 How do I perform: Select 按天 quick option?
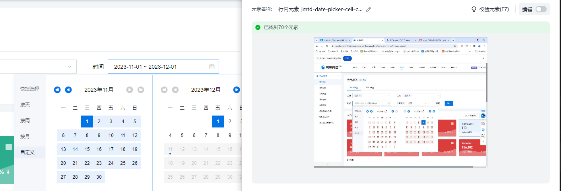[x=25, y=104]
